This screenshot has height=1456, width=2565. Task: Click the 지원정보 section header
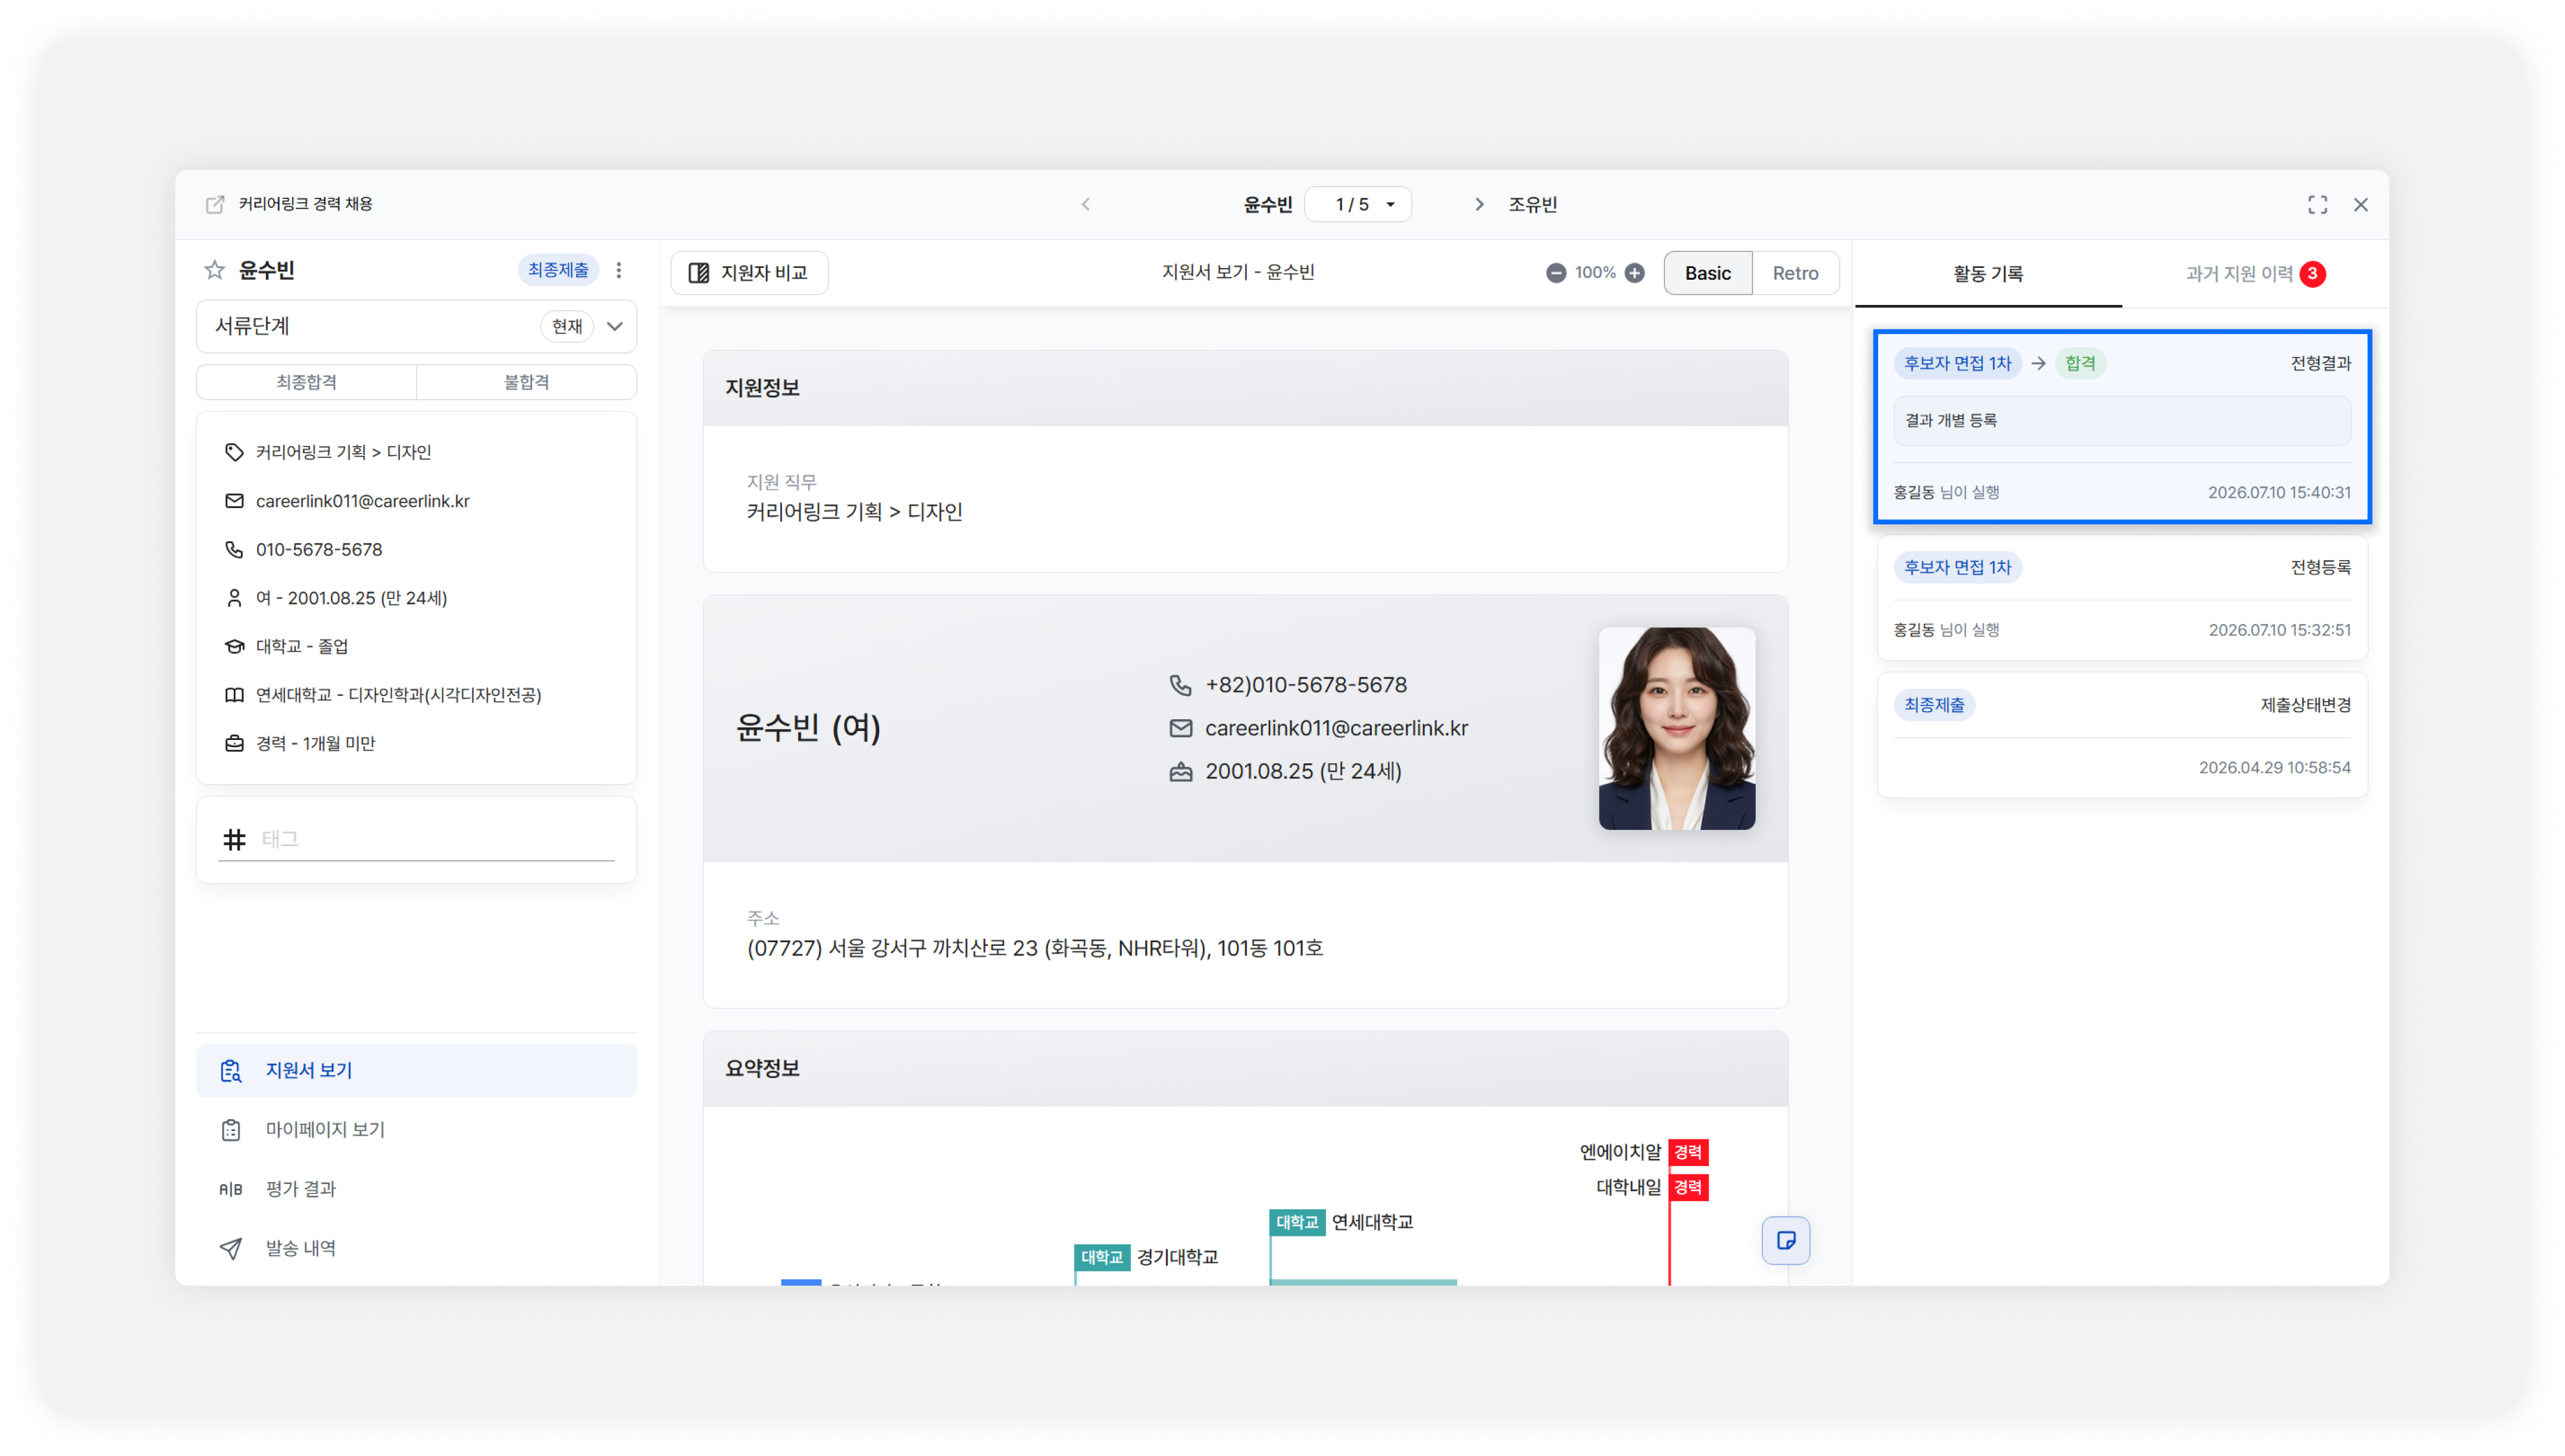tap(1244, 388)
